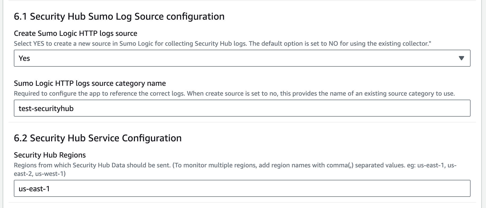Click the '6.1' section number in the heading
Screen dimensions: 486x208
20,16
